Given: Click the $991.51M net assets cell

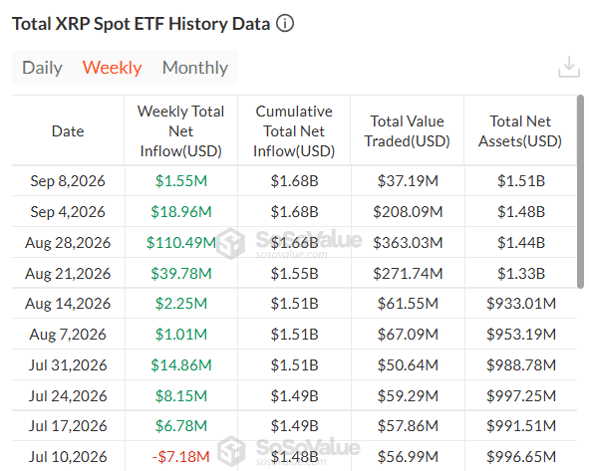Looking at the screenshot, I should tap(521, 425).
